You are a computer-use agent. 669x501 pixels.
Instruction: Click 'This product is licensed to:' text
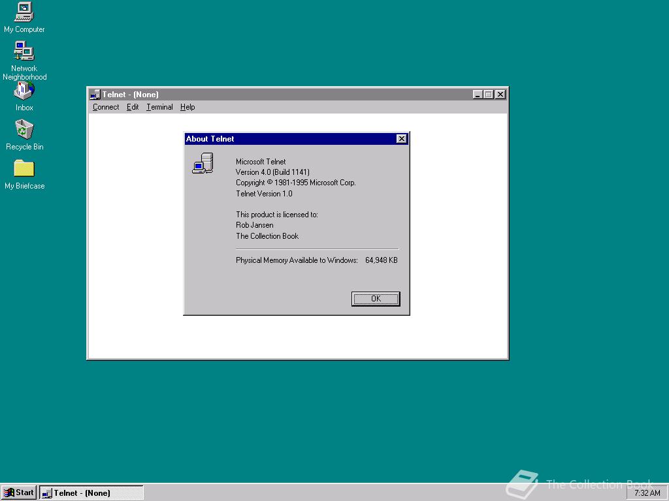click(277, 215)
